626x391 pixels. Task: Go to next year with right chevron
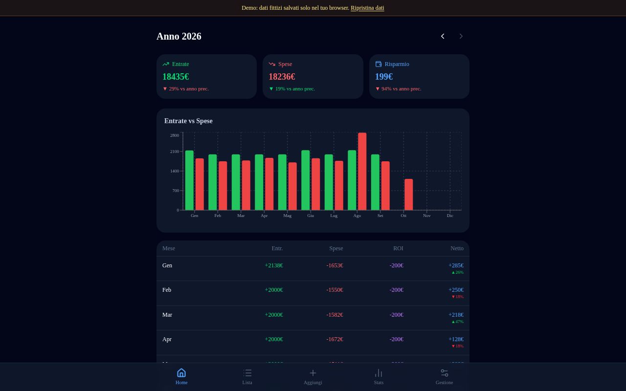click(x=461, y=36)
